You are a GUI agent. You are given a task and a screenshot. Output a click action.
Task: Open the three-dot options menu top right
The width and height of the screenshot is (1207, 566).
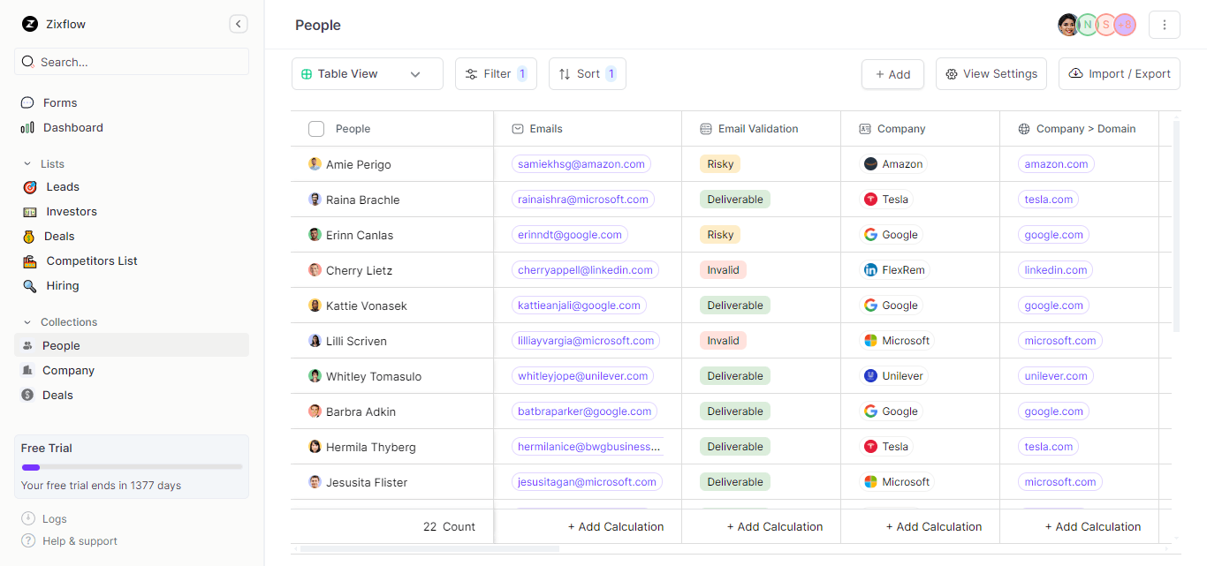[x=1164, y=24]
